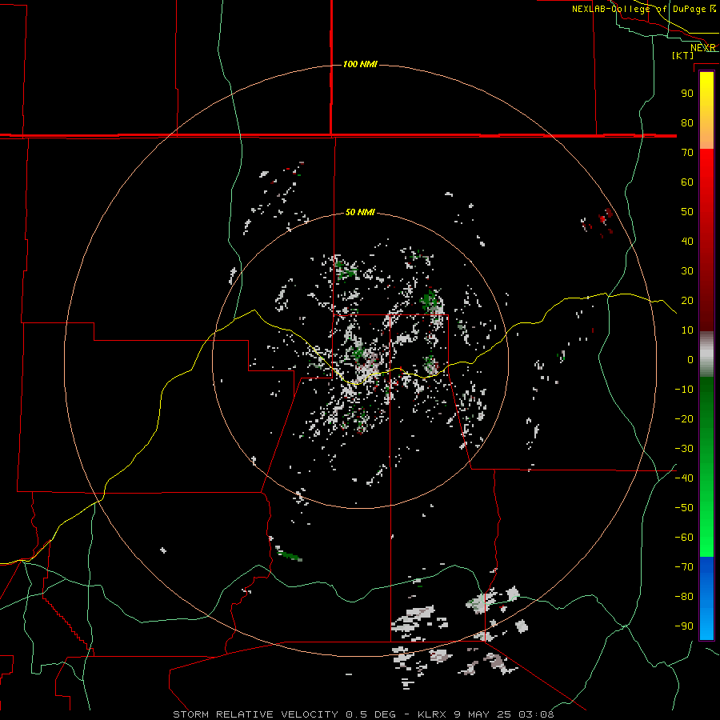Click the "90" positive velocity scale value

point(687,94)
